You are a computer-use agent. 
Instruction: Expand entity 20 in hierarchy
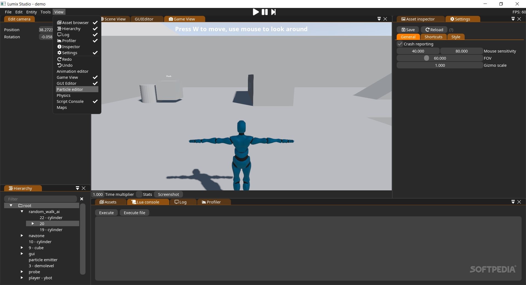[x=33, y=223]
